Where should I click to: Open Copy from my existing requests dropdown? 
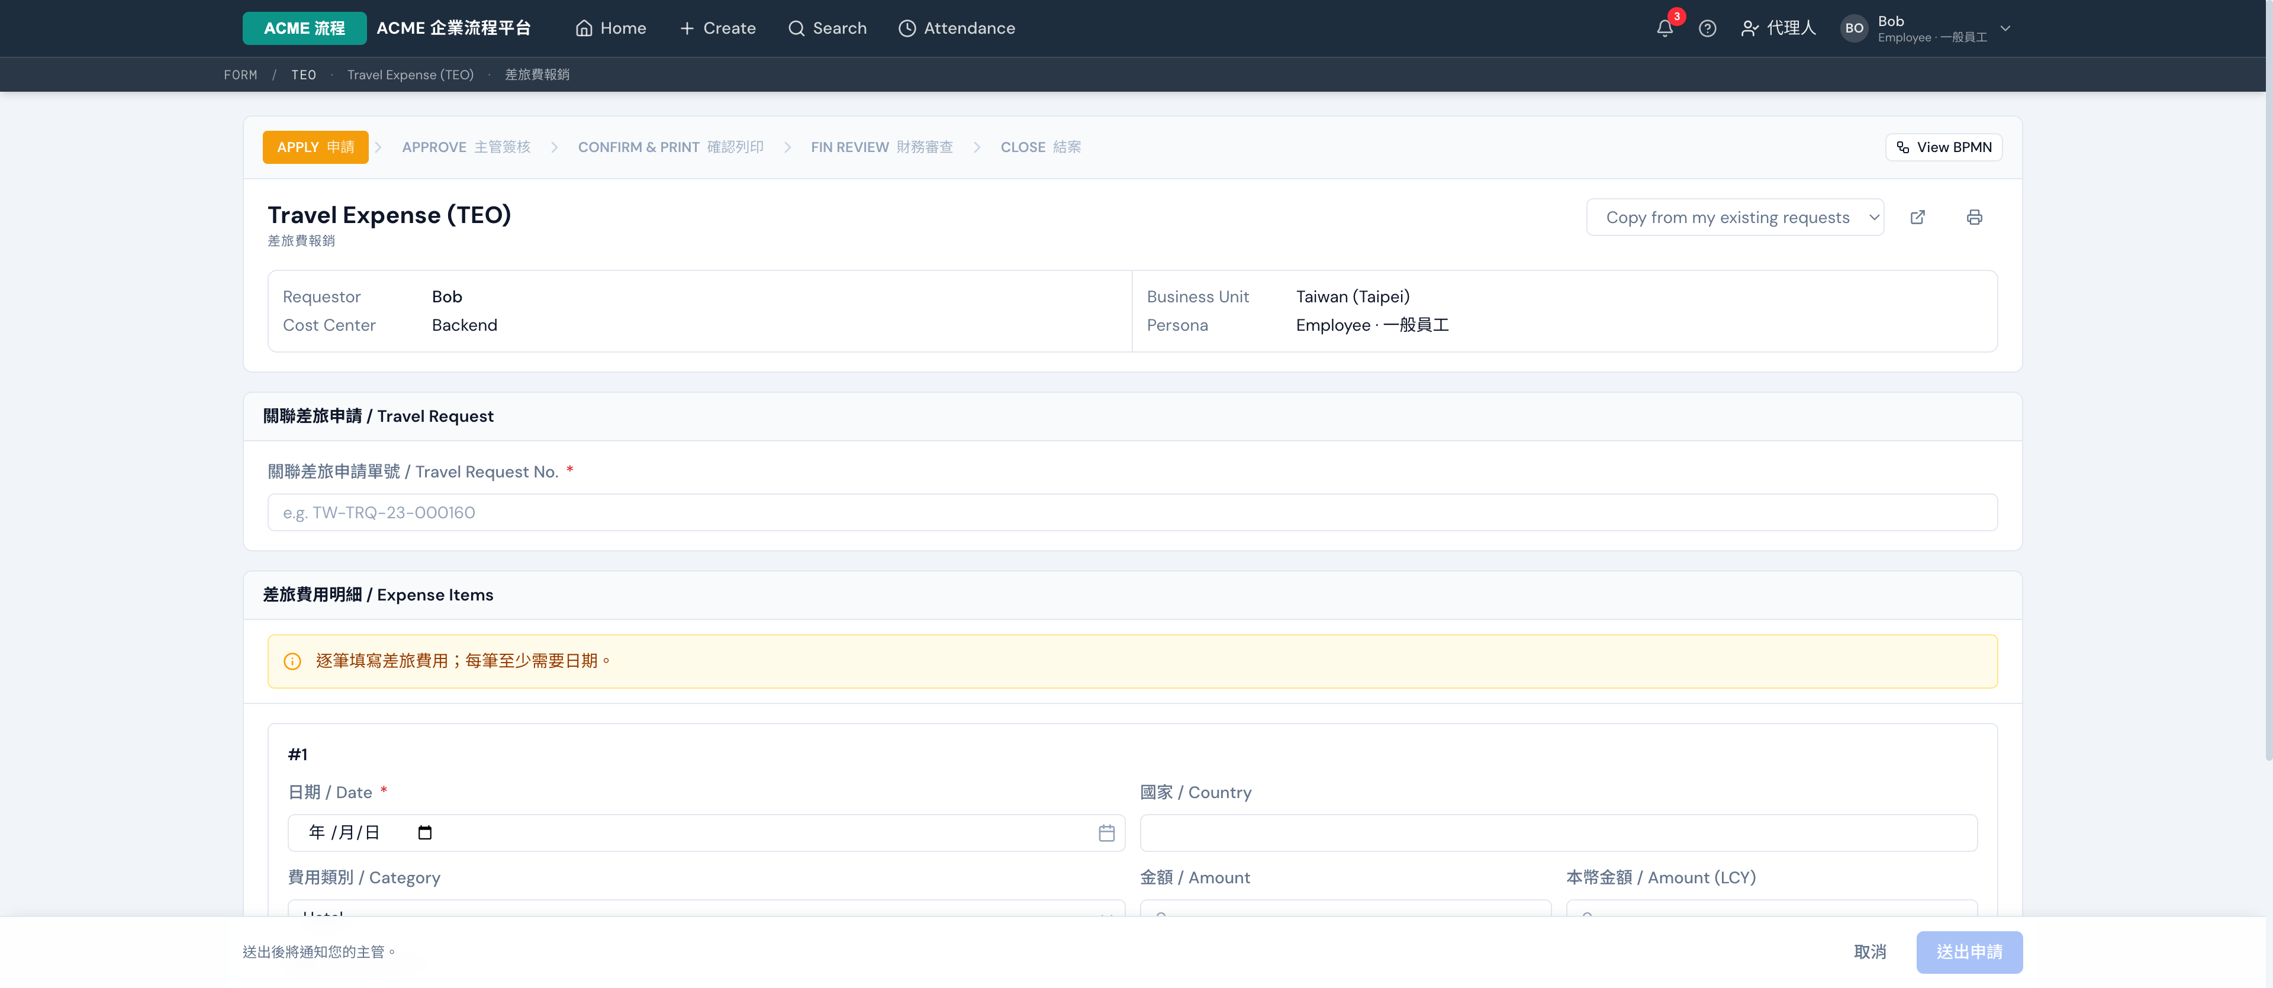click(x=1735, y=217)
